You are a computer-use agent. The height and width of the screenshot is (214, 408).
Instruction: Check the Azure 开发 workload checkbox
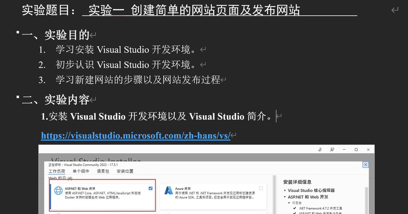[x=261, y=188]
